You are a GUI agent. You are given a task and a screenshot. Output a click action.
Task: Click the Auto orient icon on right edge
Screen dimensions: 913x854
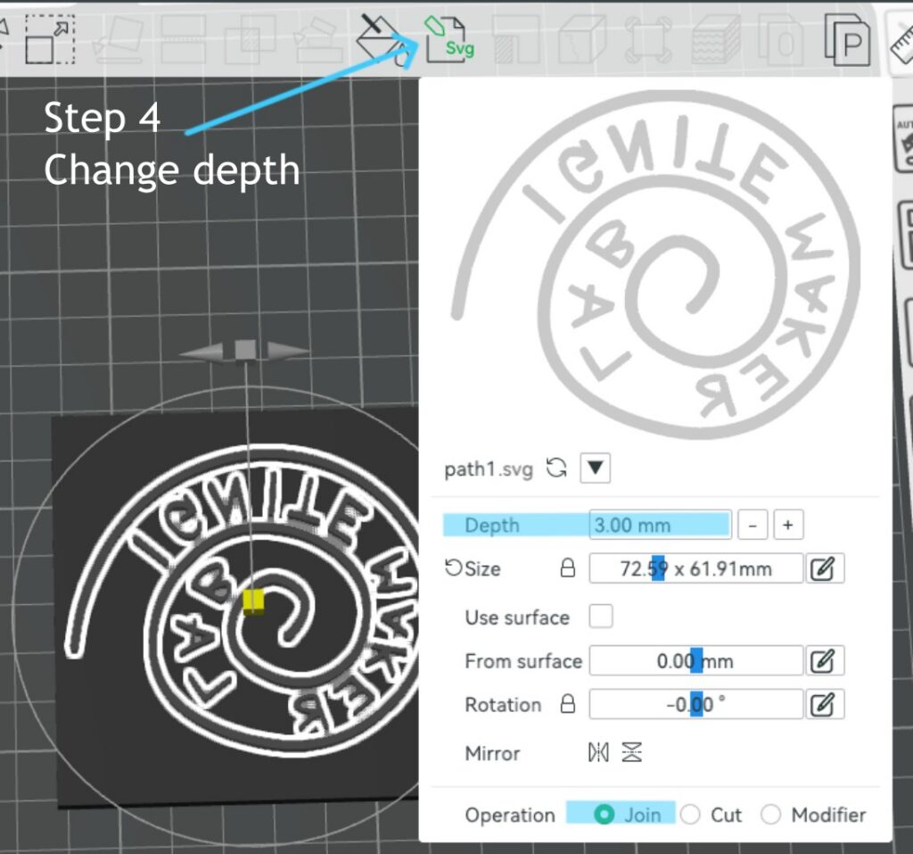click(904, 138)
